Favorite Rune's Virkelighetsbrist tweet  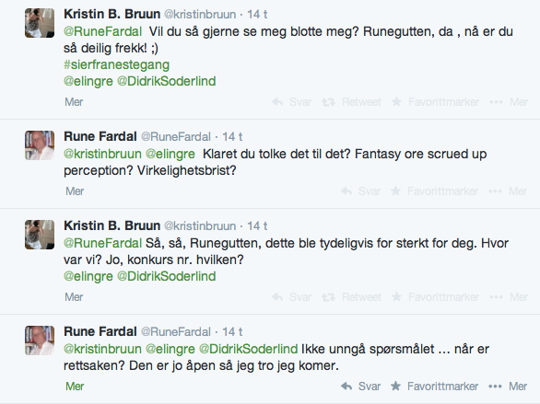(435, 190)
